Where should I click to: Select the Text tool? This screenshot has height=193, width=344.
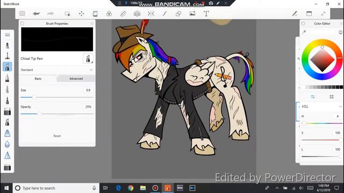click(x=206, y=13)
